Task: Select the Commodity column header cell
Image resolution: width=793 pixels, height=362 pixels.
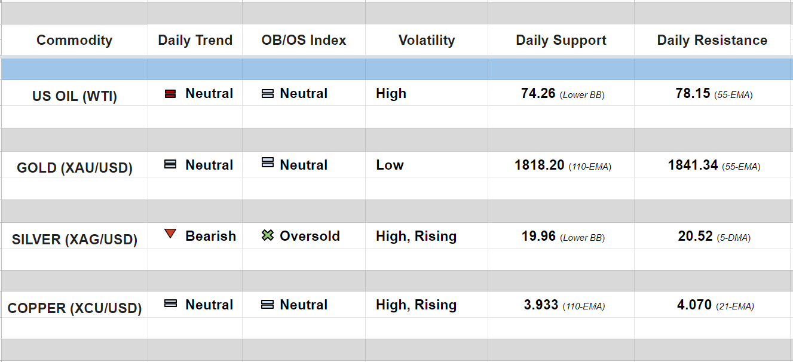Action: (x=74, y=40)
